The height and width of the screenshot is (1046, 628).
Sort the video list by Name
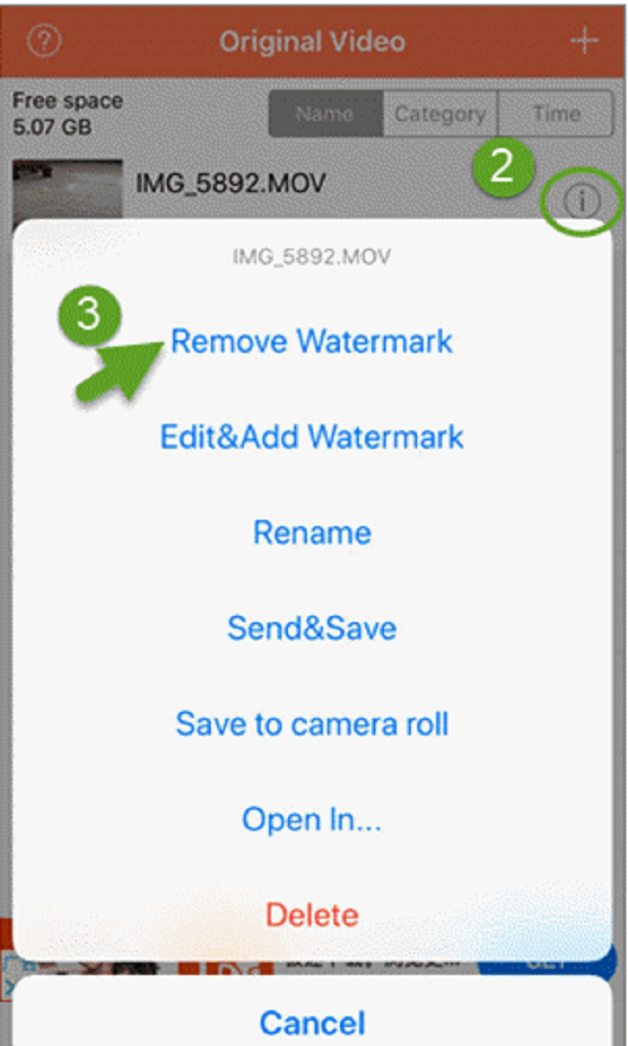pyautogui.click(x=325, y=113)
